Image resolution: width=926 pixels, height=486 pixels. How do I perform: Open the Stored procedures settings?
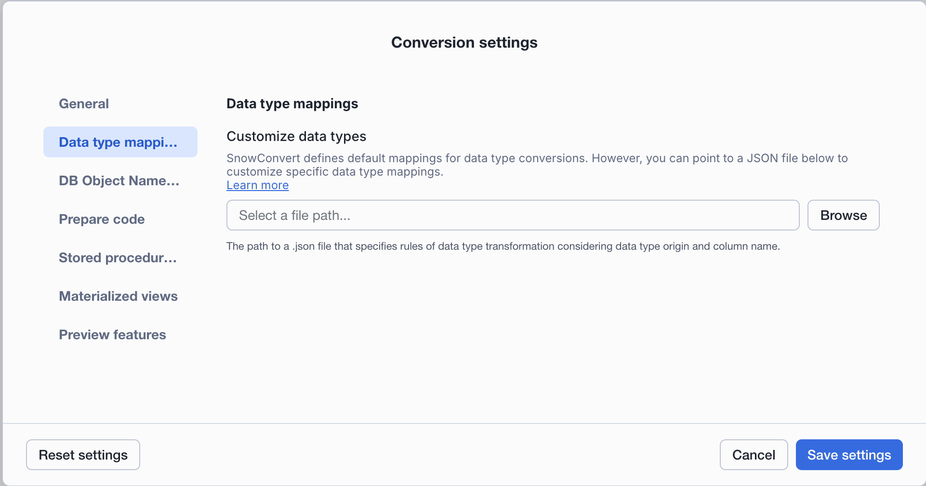click(117, 257)
